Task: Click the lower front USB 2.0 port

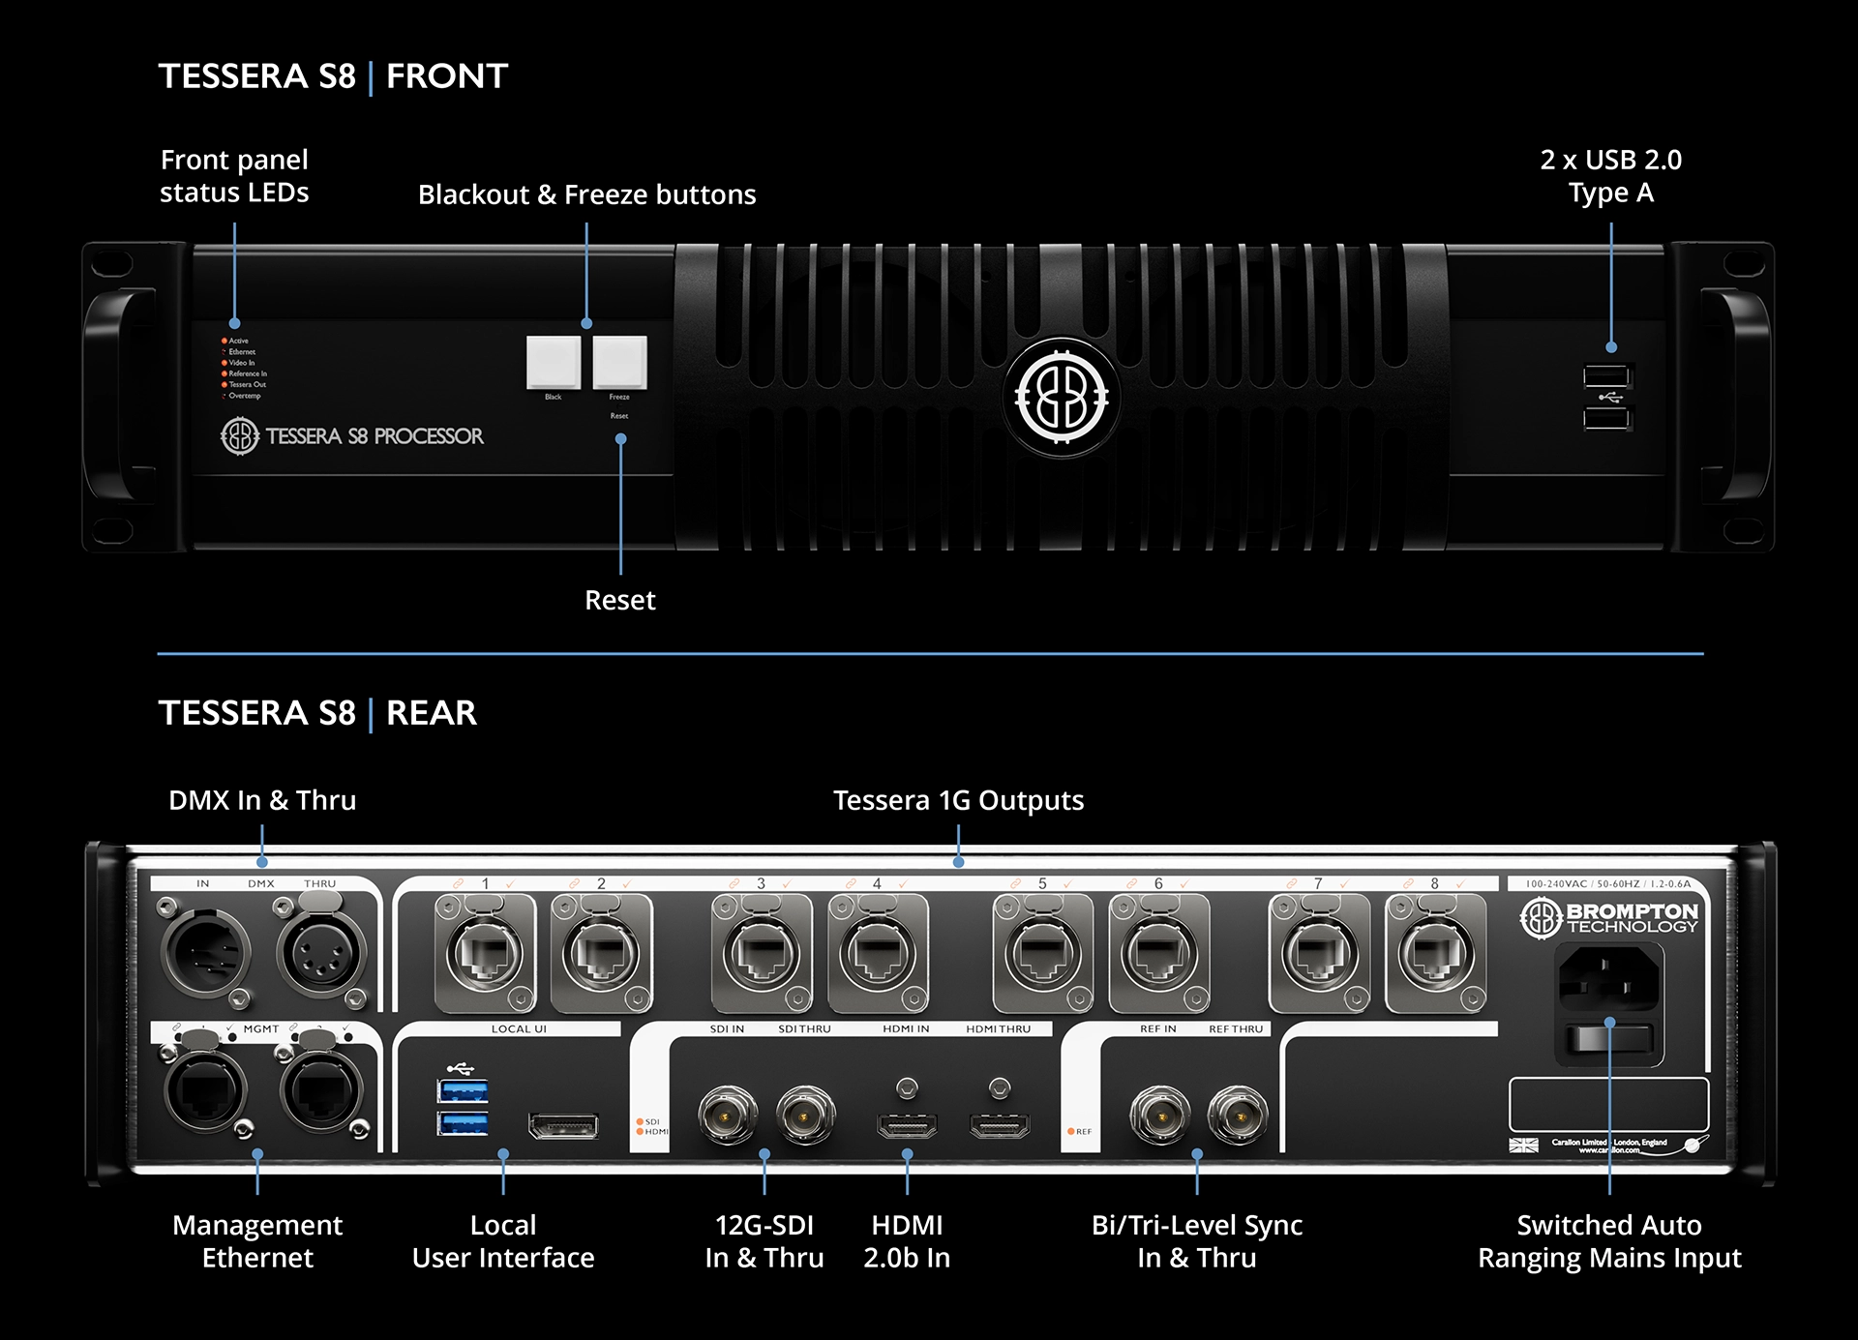Action: click(x=1606, y=418)
